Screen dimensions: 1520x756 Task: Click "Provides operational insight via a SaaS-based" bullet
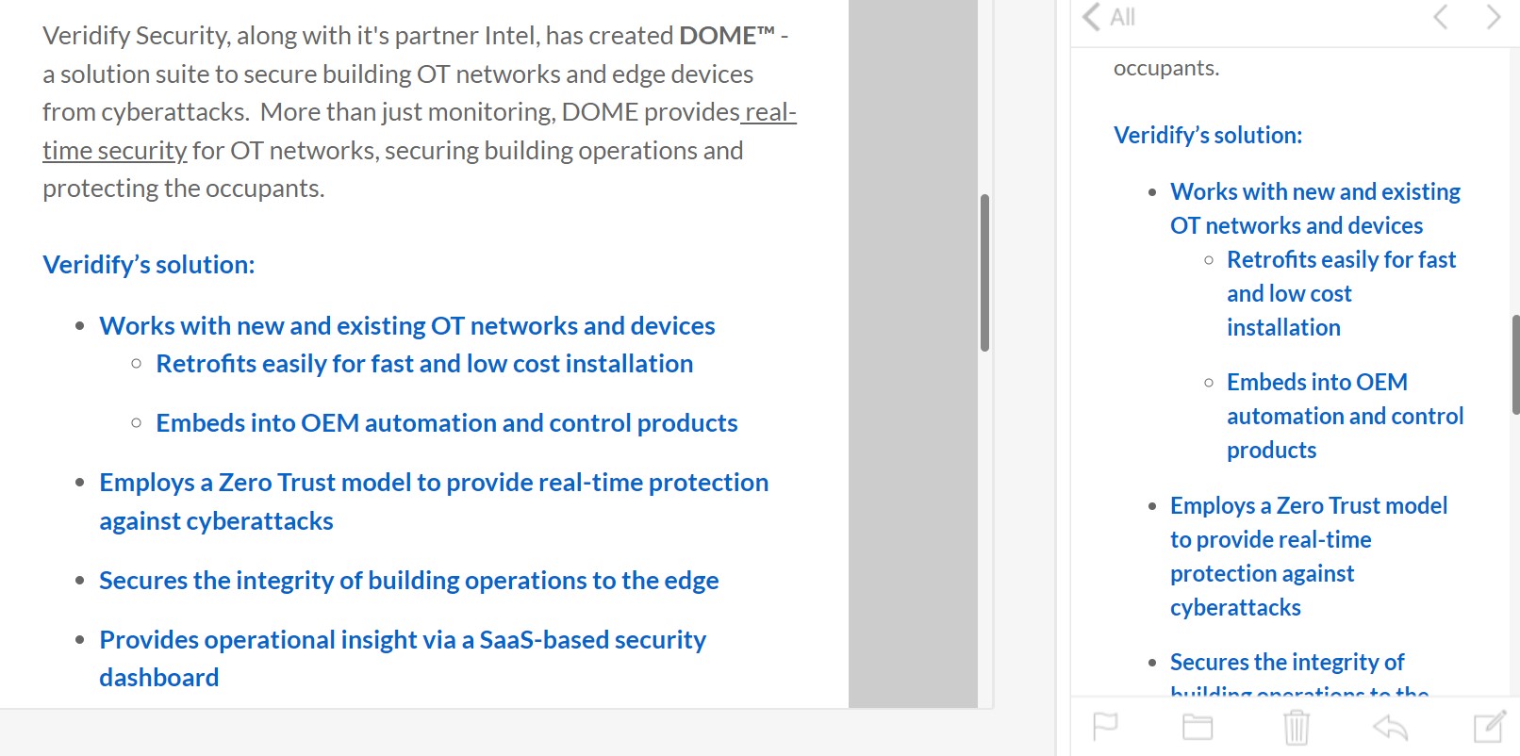(403, 659)
